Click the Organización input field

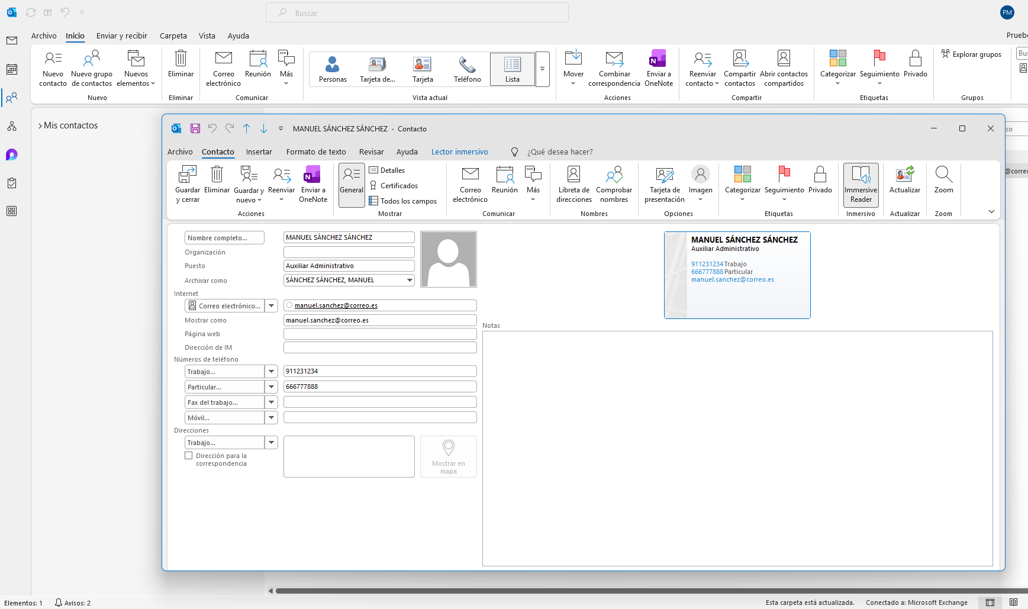pos(349,252)
